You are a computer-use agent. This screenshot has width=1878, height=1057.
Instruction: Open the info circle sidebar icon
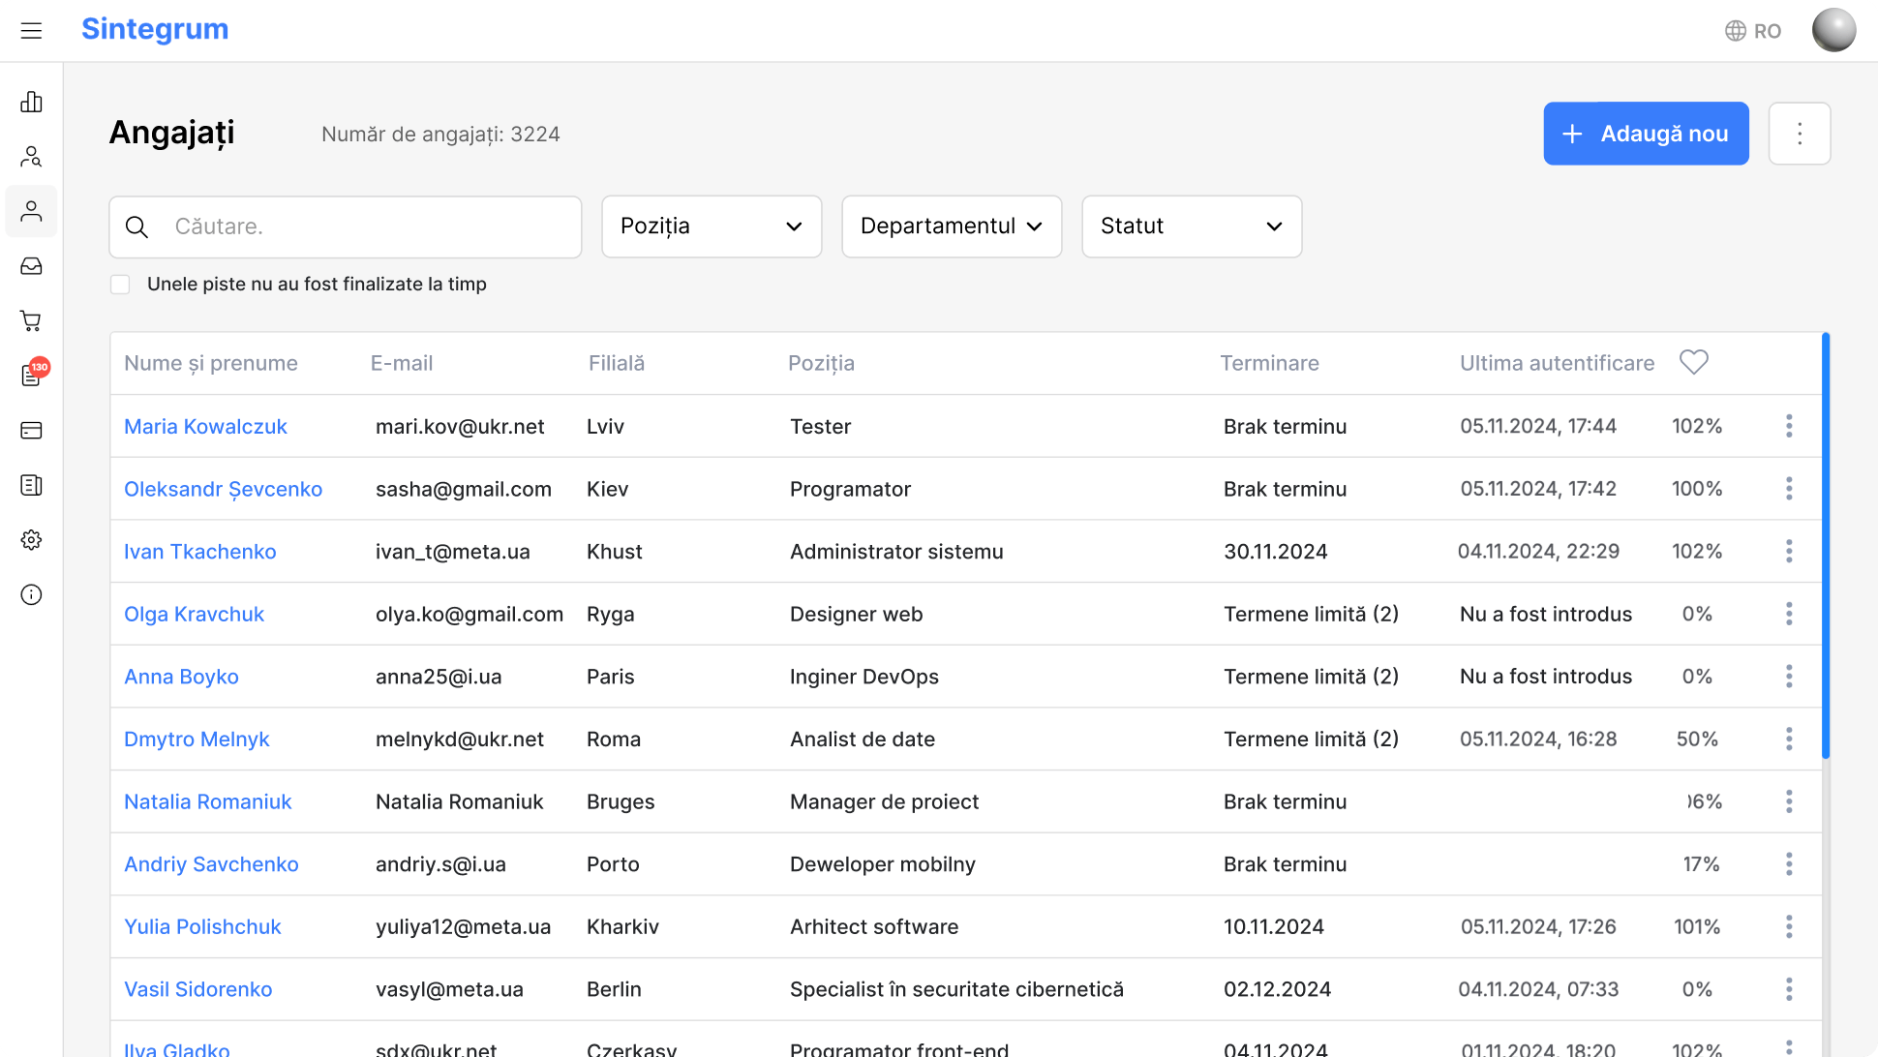31,594
